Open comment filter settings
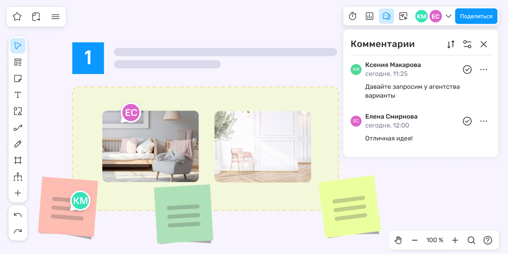The width and height of the screenshot is (508, 254). 467,44
